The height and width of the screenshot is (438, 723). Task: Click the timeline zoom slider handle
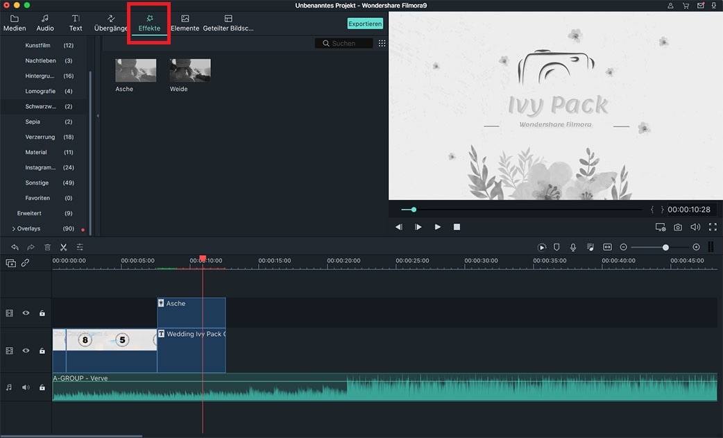[665, 248]
